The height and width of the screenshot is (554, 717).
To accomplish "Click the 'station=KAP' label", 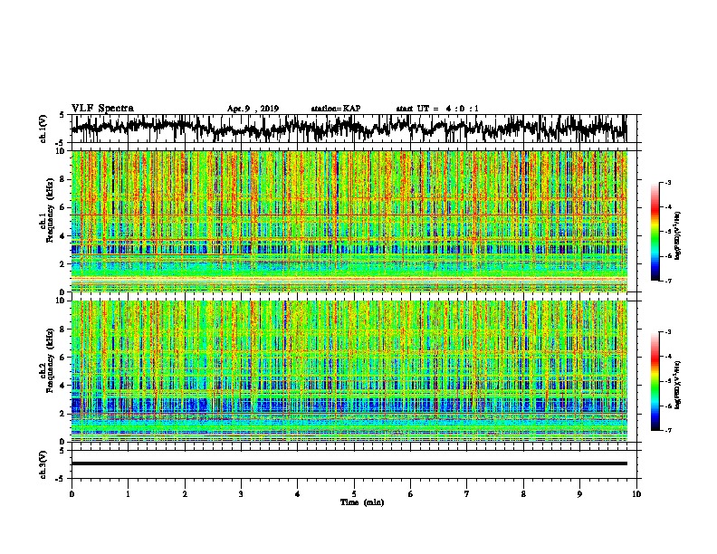I will (x=336, y=109).
